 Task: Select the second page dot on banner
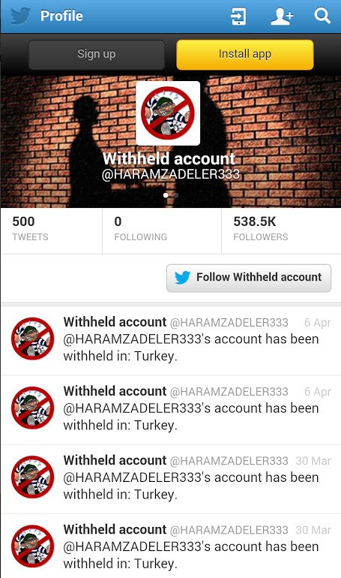[x=176, y=195]
